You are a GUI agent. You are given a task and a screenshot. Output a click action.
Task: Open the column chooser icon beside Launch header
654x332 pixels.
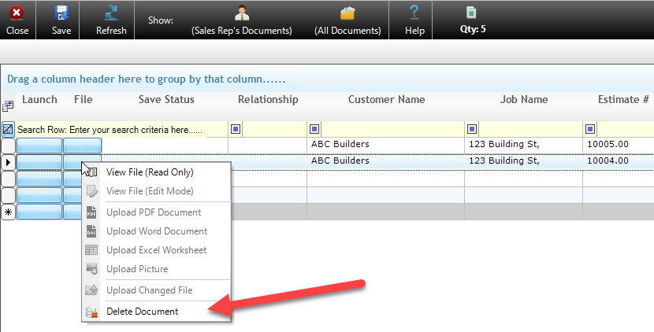8,106
